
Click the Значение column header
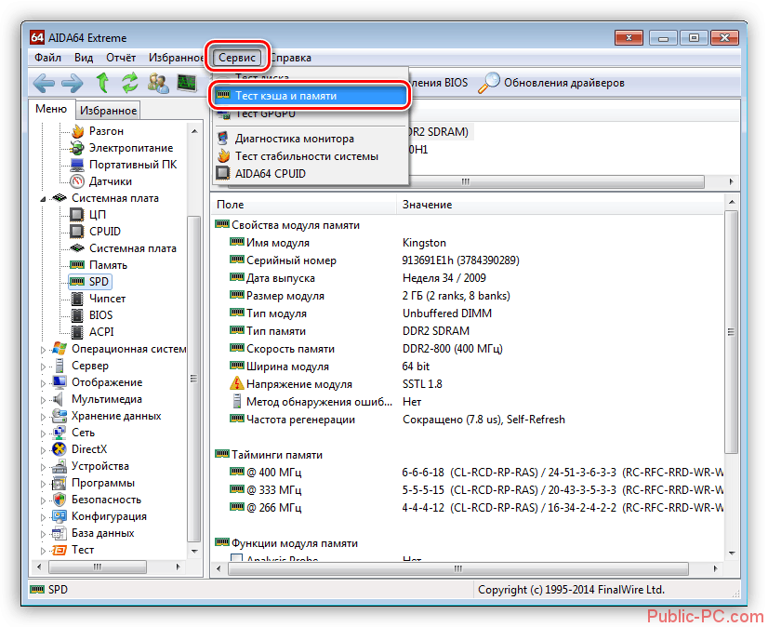pos(427,204)
